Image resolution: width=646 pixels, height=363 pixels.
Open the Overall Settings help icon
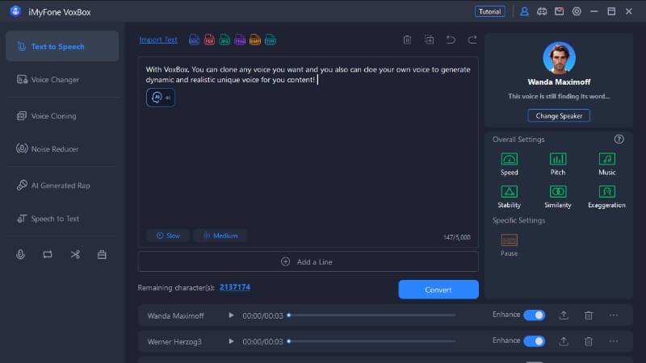(x=619, y=139)
